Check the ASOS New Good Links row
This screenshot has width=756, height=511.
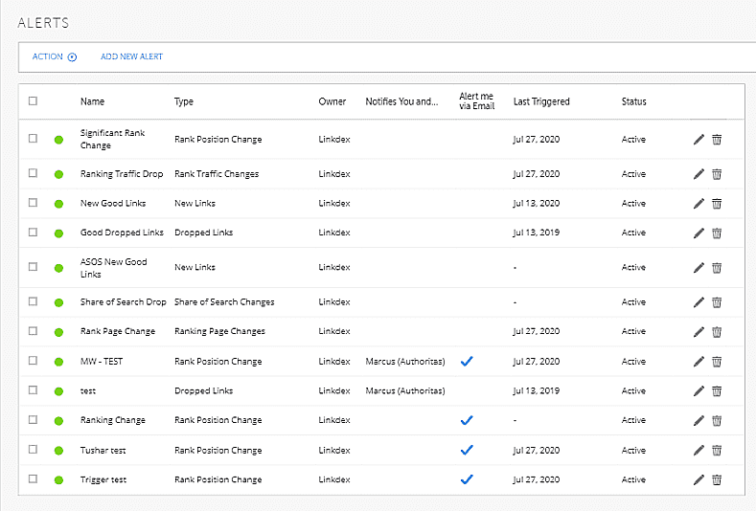pyautogui.click(x=33, y=267)
